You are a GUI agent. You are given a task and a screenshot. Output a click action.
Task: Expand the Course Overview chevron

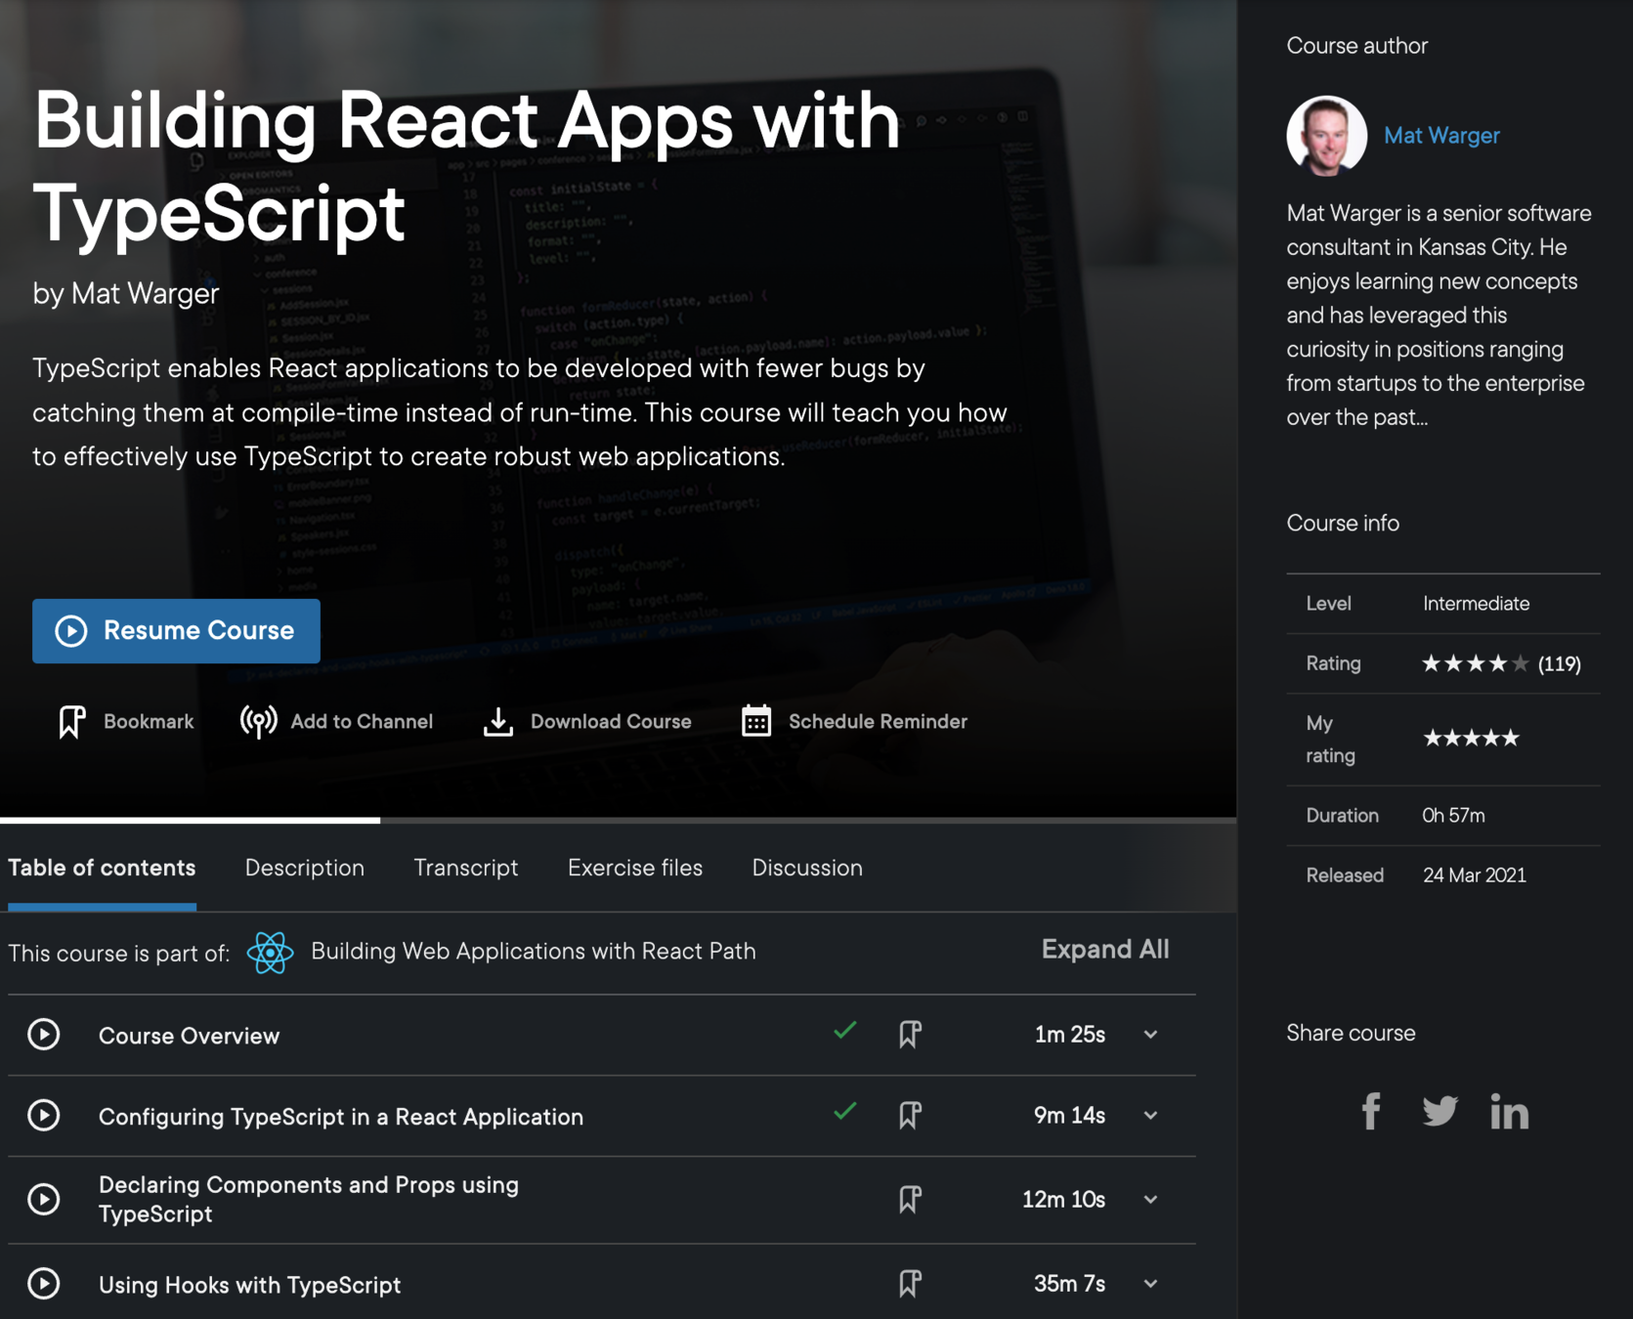pyautogui.click(x=1151, y=1035)
